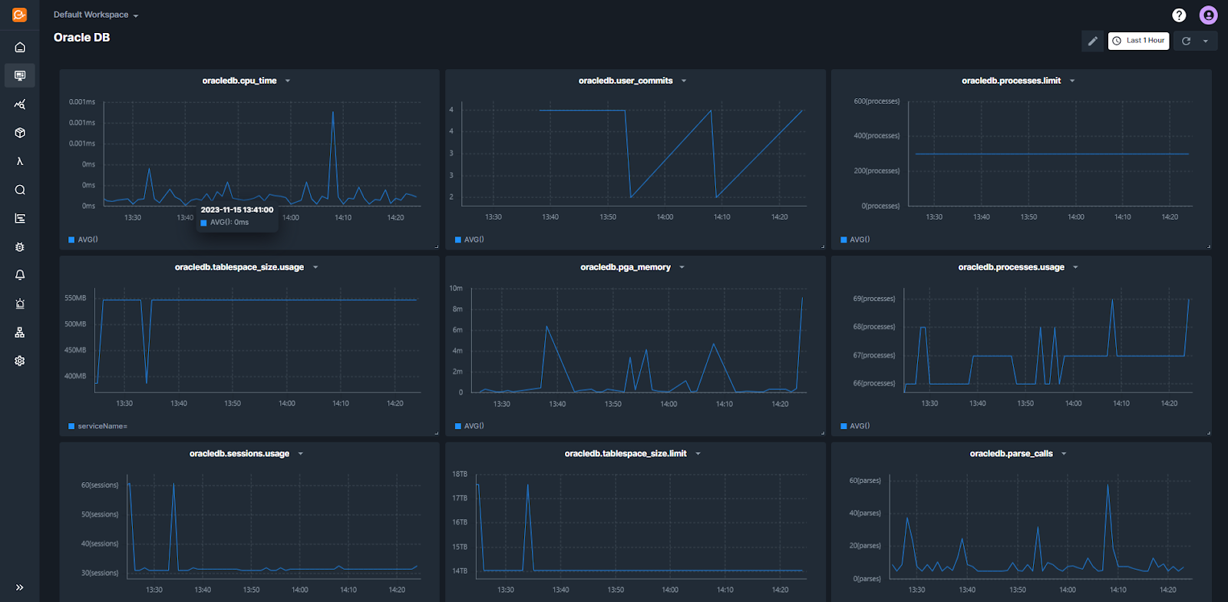
Task: Click the 550MB axis label in tablespace usage
Action: coord(75,298)
